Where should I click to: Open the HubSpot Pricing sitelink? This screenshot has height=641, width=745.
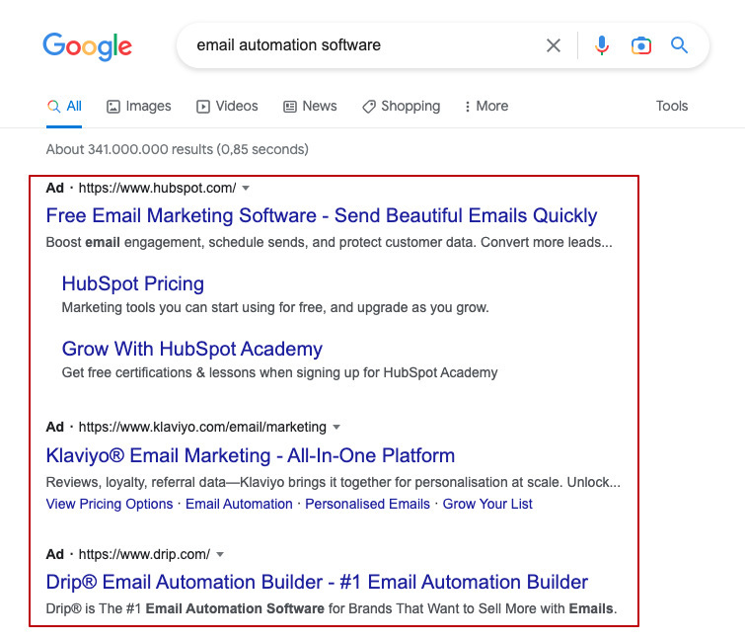(x=133, y=283)
